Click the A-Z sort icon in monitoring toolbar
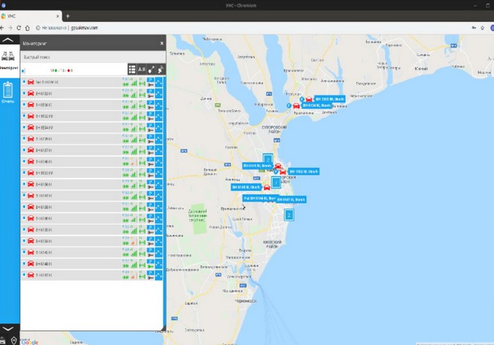The image size is (494, 345). point(141,69)
